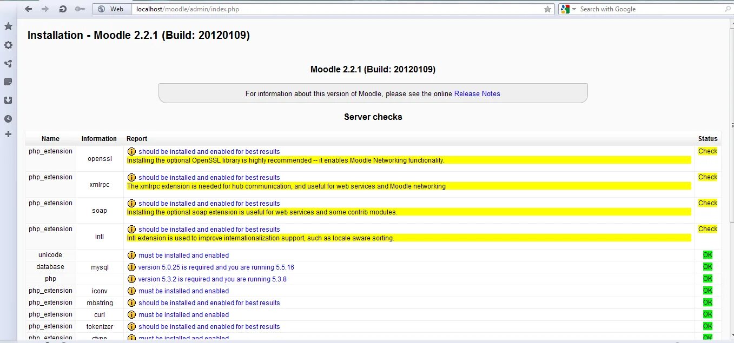Open the openssl 'should be installed' link
Screen dimensions: 734x343
(209, 152)
